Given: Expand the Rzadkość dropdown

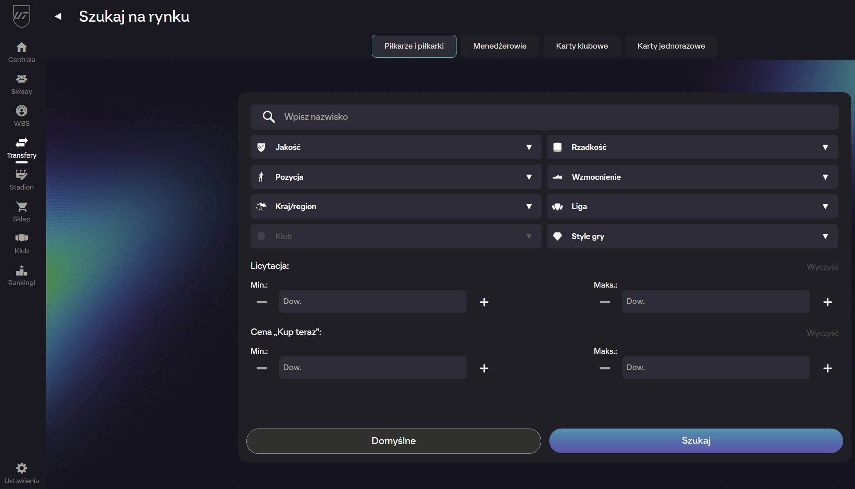Looking at the screenshot, I should [692, 147].
